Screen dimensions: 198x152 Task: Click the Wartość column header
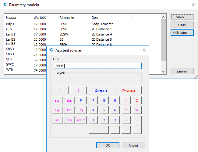click(x=45, y=18)
